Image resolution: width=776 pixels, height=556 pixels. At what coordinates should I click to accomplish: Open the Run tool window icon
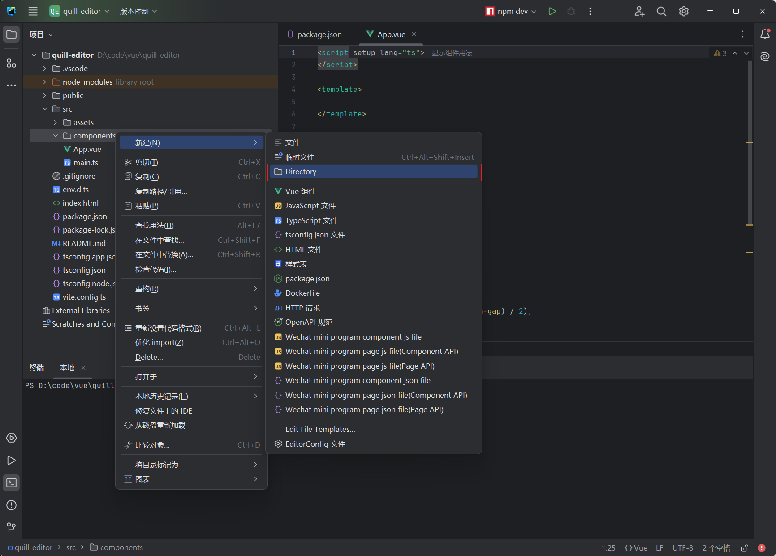click(12, 460)
